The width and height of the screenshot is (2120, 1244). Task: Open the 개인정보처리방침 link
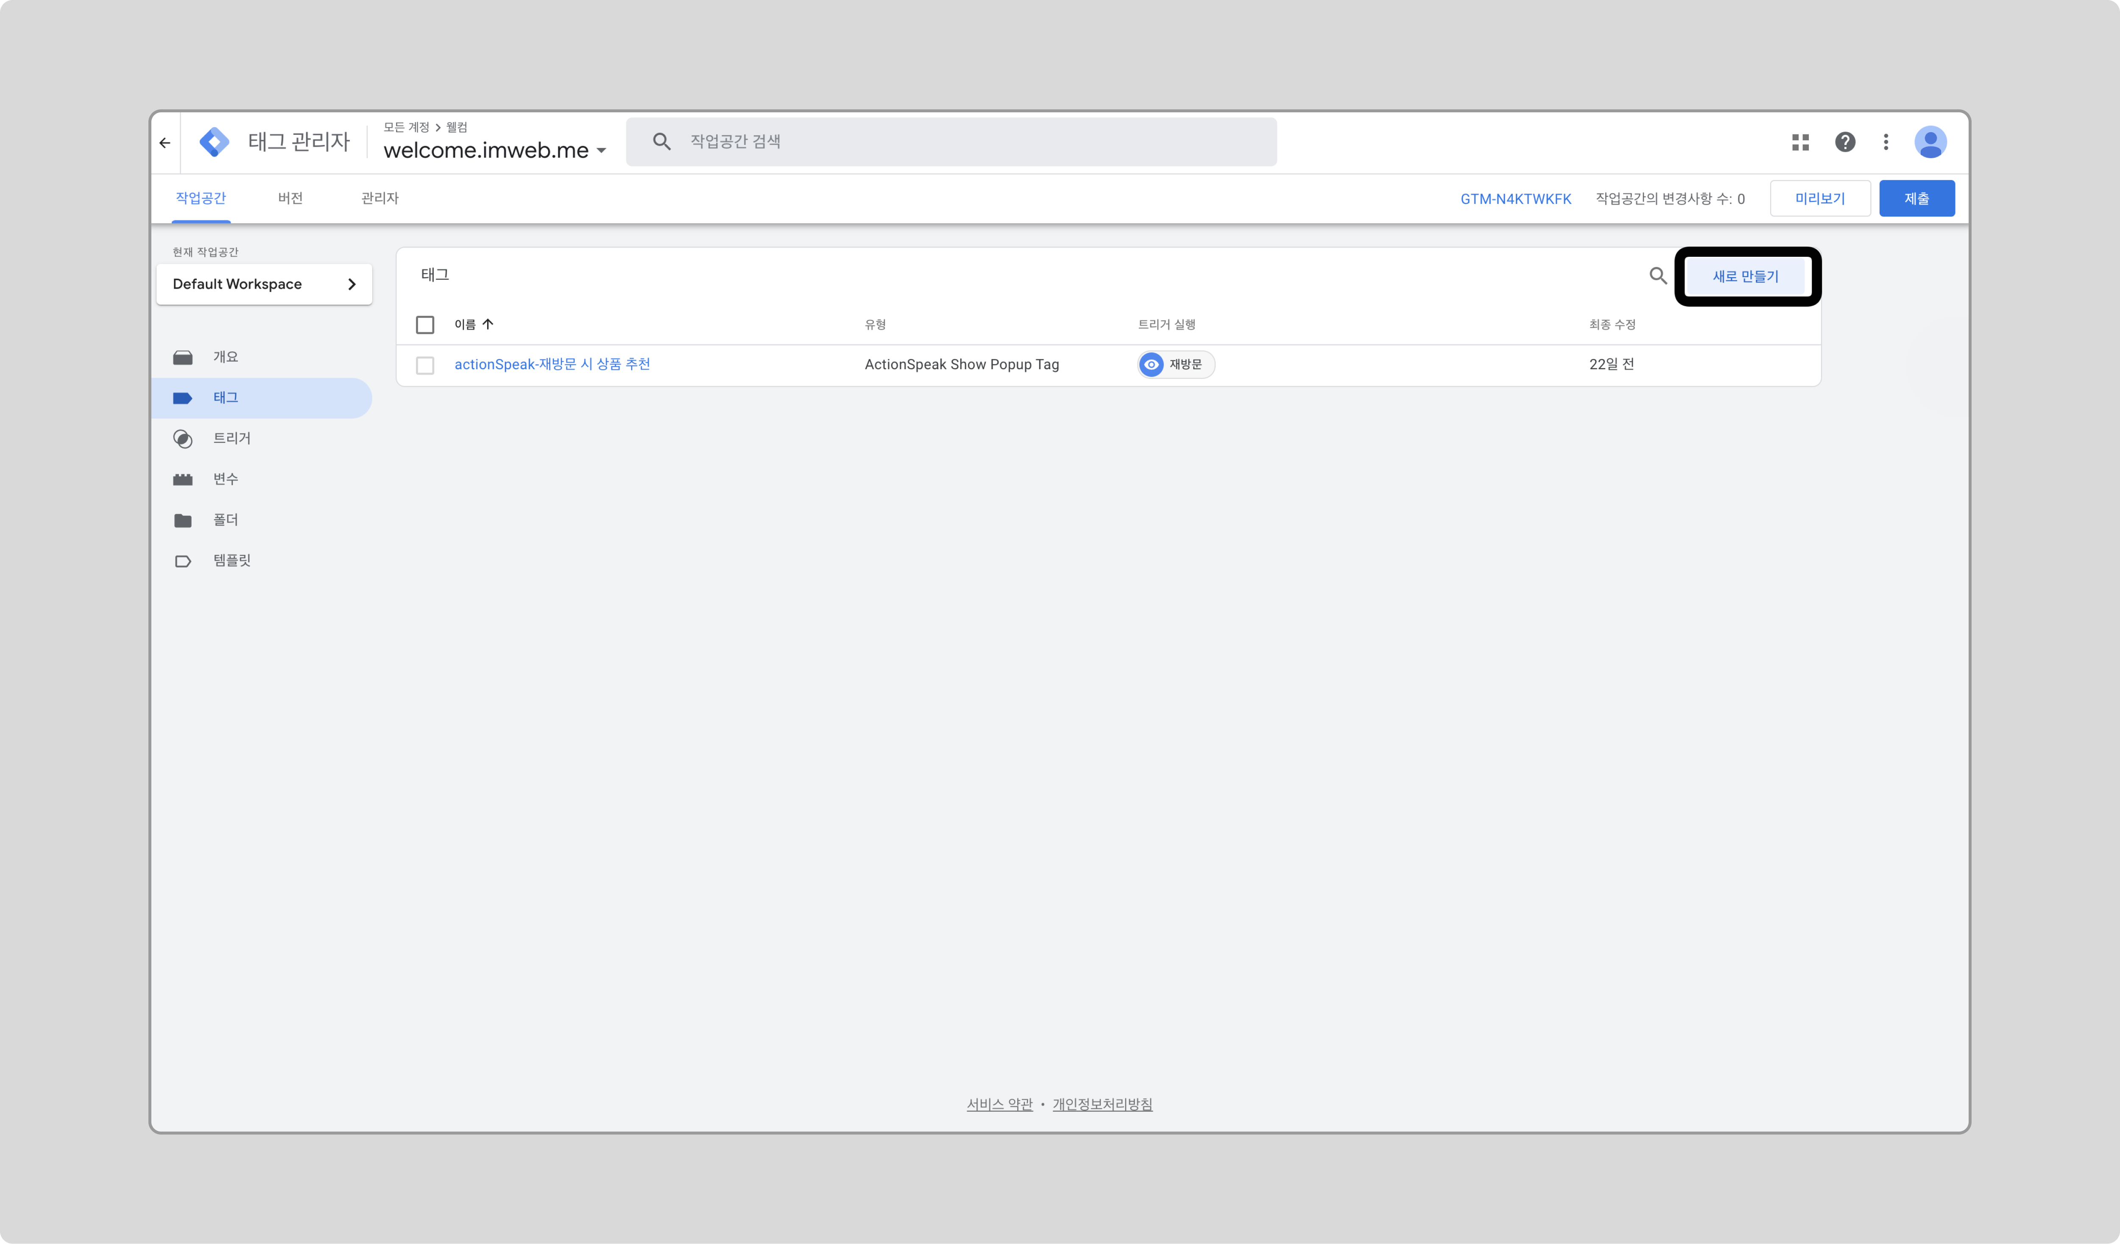(x=1102, y=1105)
